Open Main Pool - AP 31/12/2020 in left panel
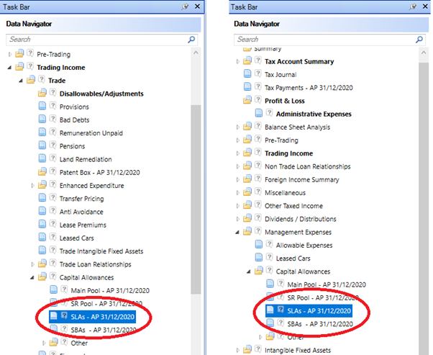Screen dimensions: 433x355 (110, 291)
